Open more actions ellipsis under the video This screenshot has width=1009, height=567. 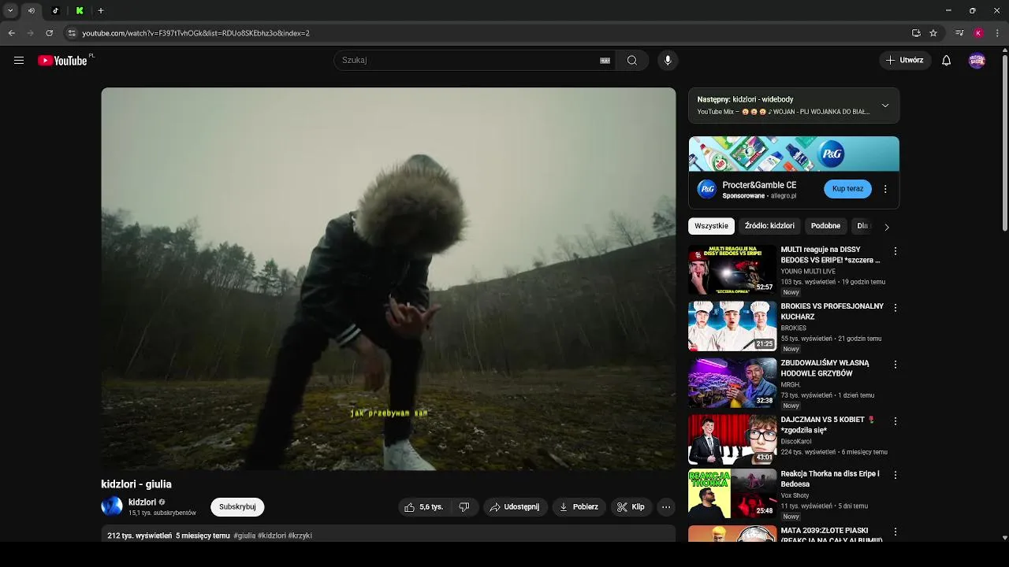point(666,507)
